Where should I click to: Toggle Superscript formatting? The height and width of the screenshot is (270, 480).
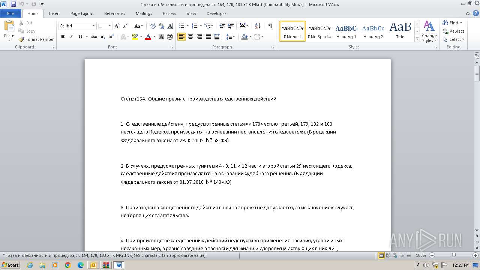coord(111,37)
